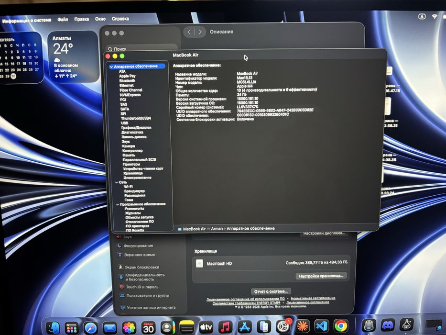Open Соответствие требованиям ENERGY STAR link
The height and width of the screenshot is (335, 446).
[x=246, y=303]
